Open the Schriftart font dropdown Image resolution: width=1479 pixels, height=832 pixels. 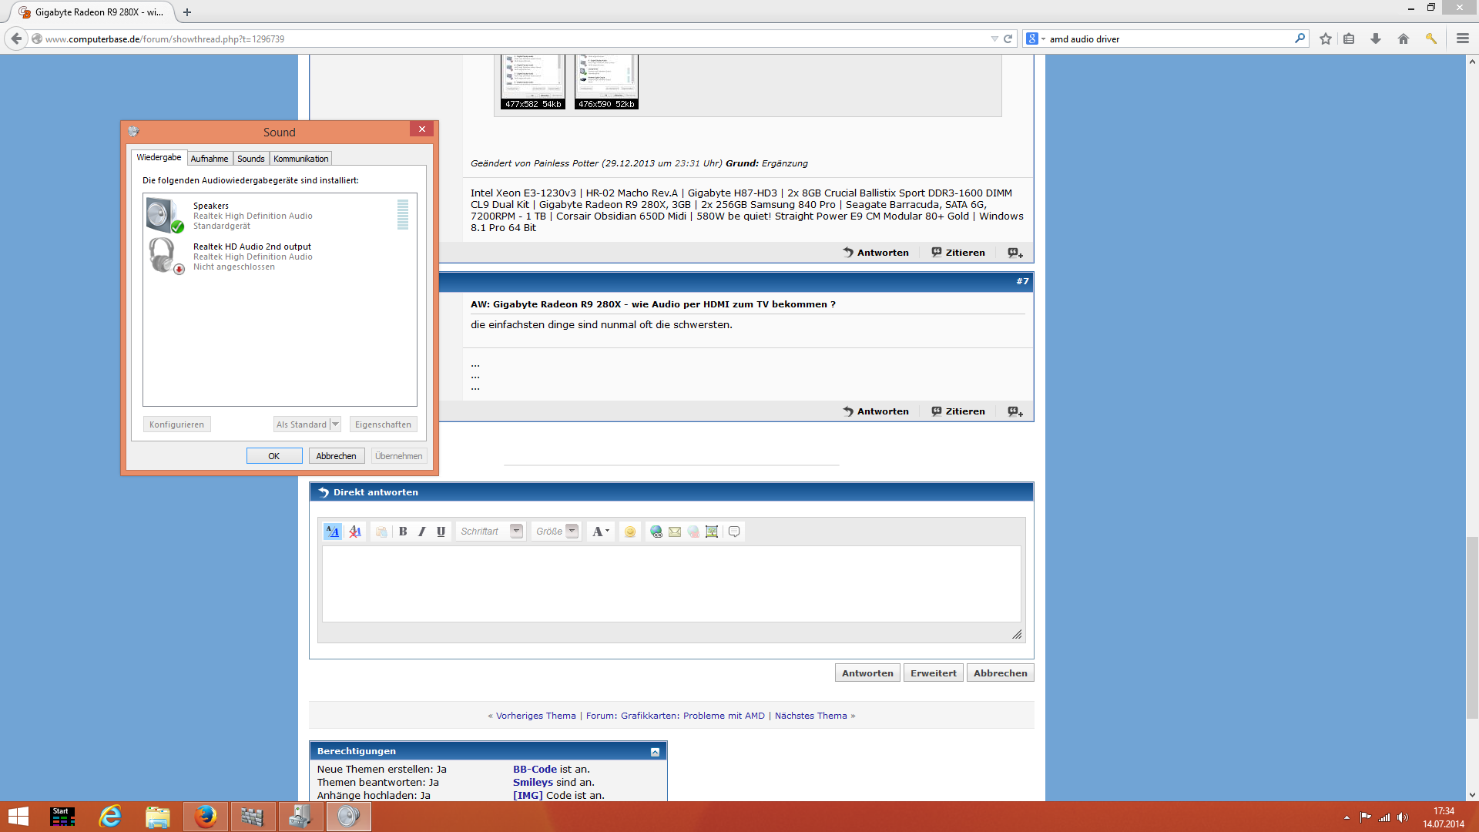[516, 532]
